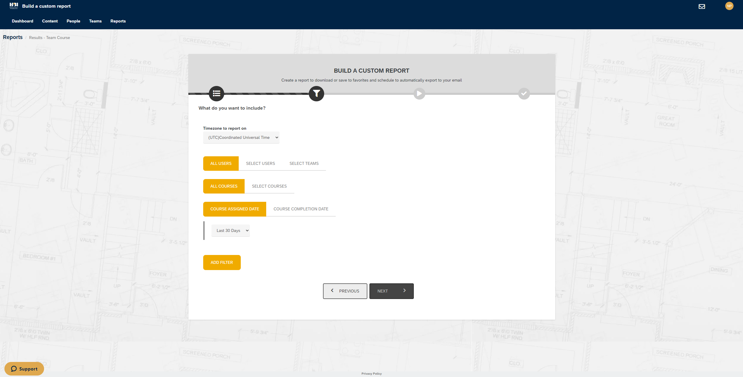
Task: Click the filter funnel step icon
Action: click(x=316, y=94)
